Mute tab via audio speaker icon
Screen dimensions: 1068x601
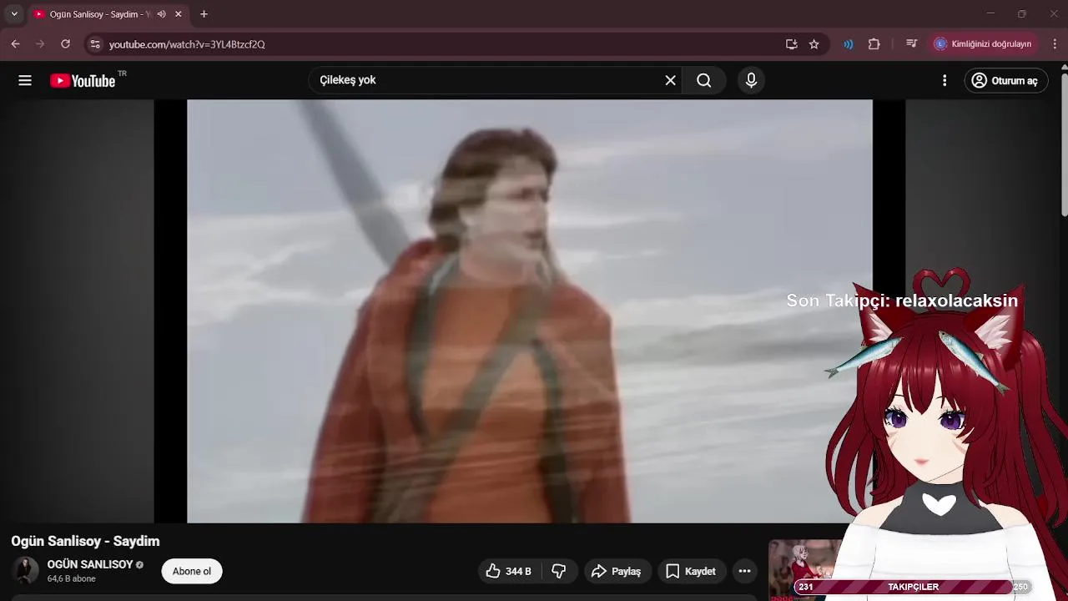tap(161, 14)
